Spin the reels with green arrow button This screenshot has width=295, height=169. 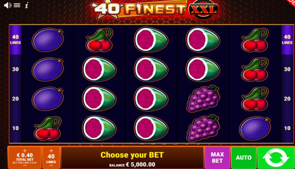pyautogui.click(x=276, y=158)
